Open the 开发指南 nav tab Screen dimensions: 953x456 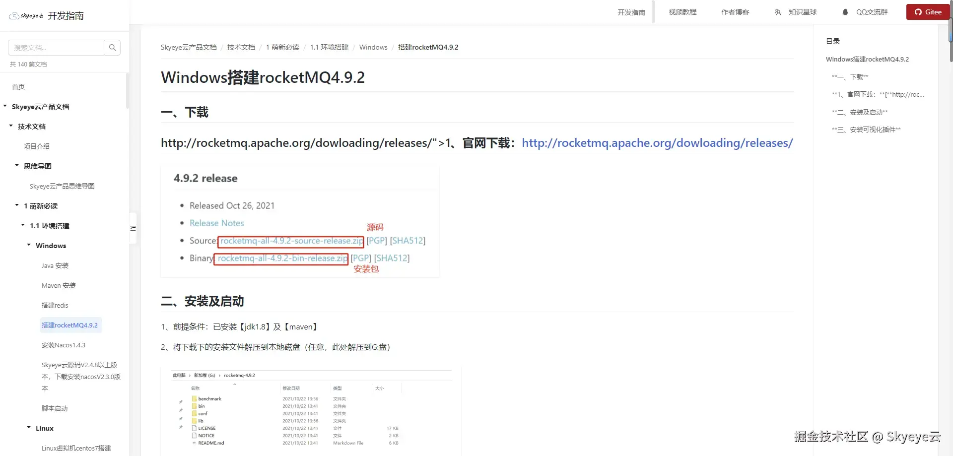631,12
